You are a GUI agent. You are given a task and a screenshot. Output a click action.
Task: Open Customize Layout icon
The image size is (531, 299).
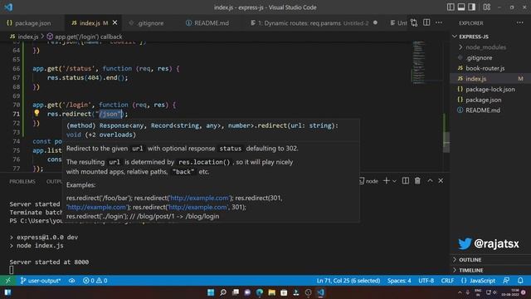pos(487,7)
